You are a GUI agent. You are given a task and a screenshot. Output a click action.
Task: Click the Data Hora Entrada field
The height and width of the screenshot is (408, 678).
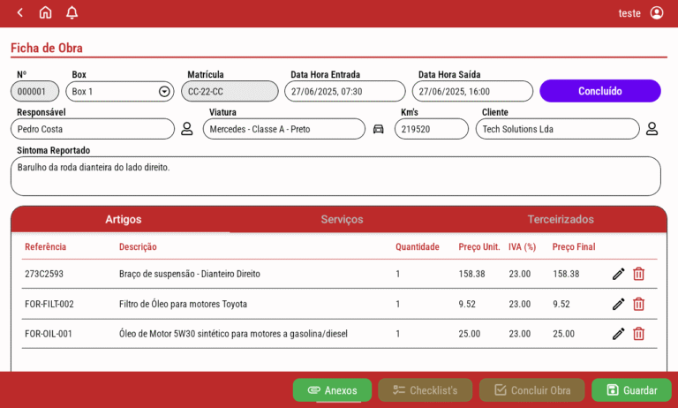point(344,92)
